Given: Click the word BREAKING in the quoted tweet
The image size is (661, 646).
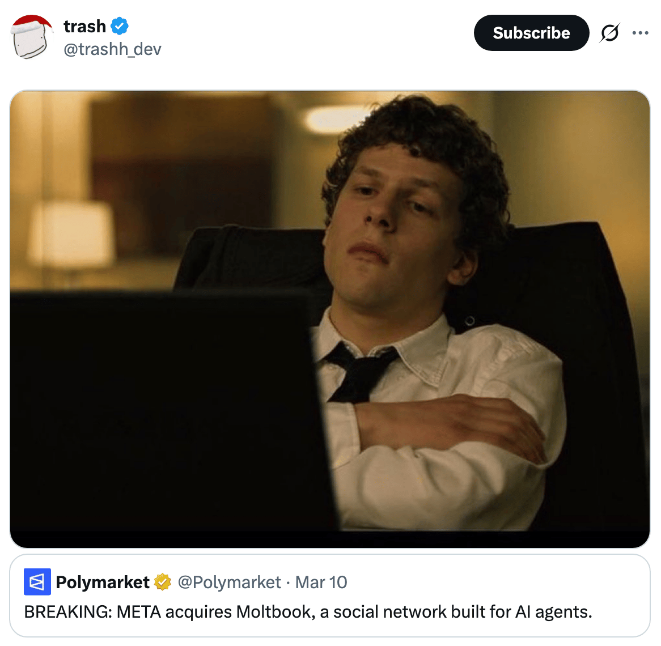Looking at the screenshot, I should click(68, 612).
